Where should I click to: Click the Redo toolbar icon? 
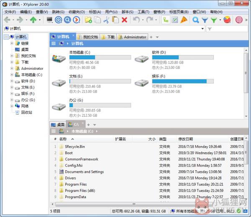[150, 20]
